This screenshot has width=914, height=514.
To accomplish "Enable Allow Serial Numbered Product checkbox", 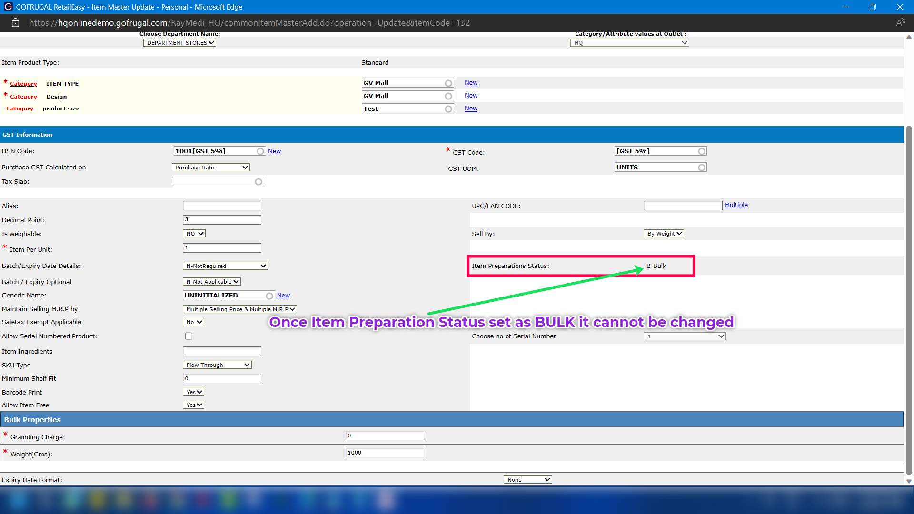I will [189, 336].
